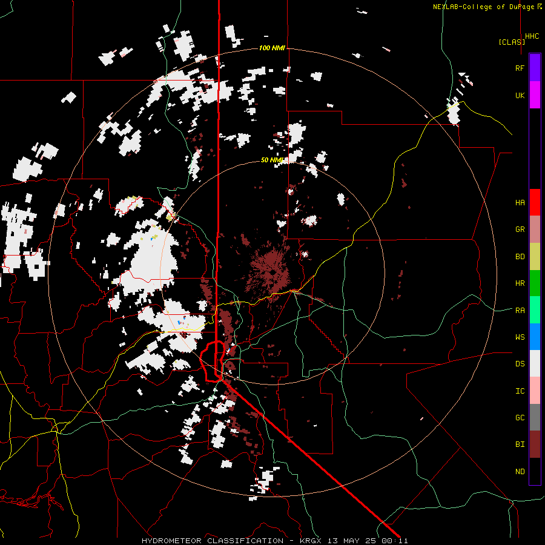Click the ND legend label
The image size is (545, 545).
click(520, 472)
